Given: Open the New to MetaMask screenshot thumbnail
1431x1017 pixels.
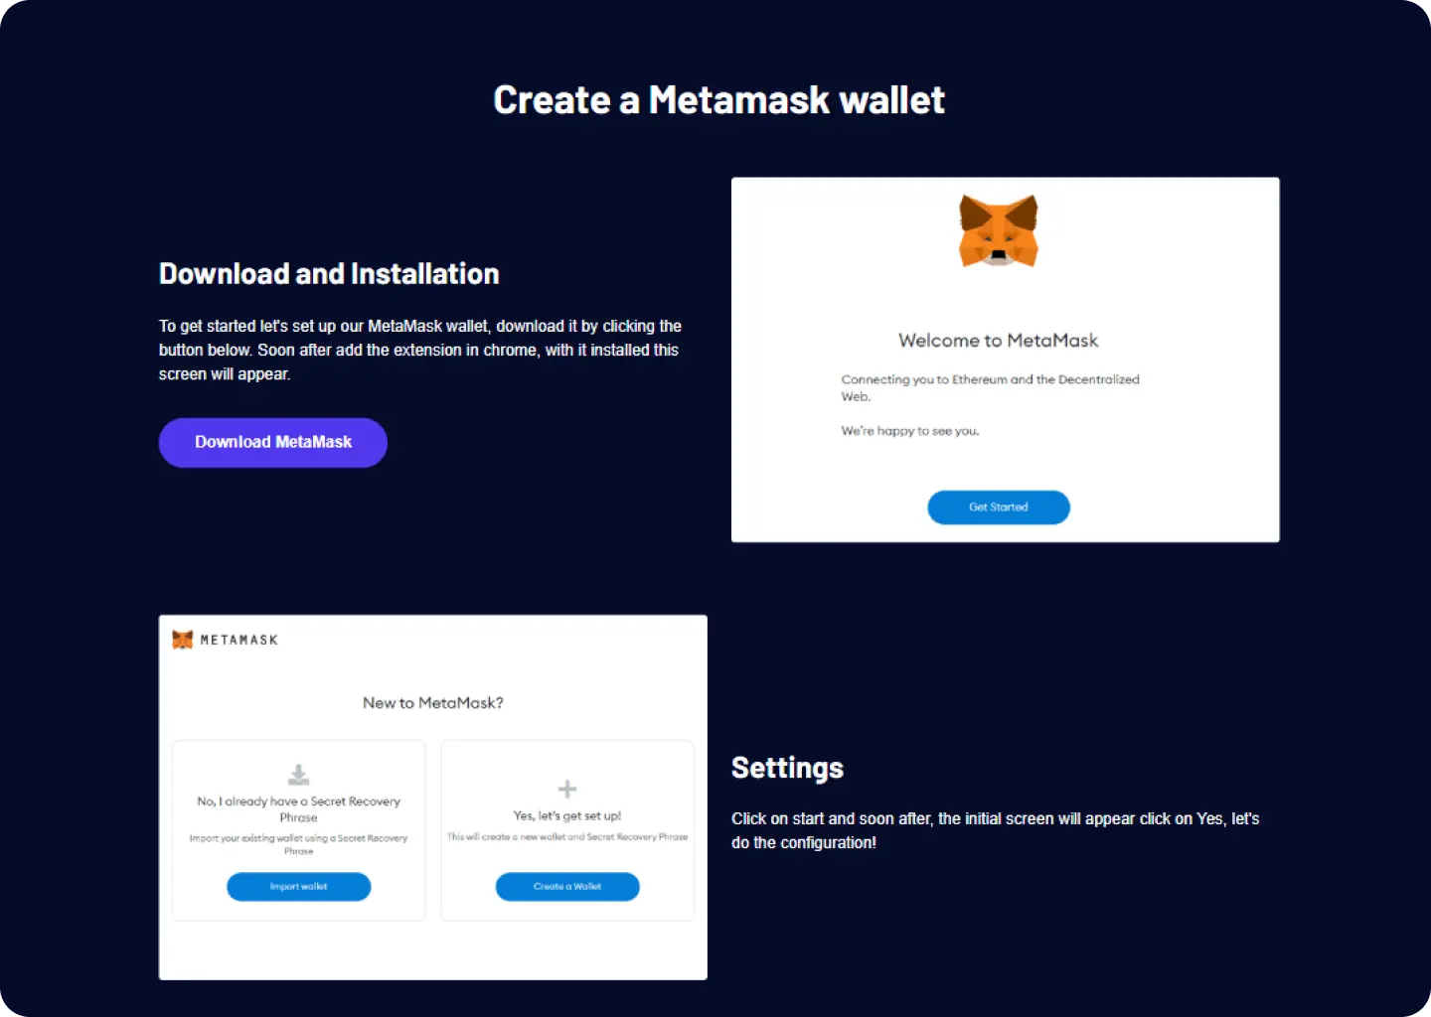Looking at the screenshot, I should (433, 798).
